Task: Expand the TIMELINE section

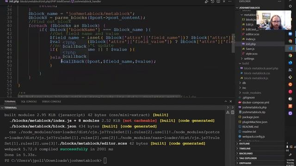Action: [x=245, y=148]
